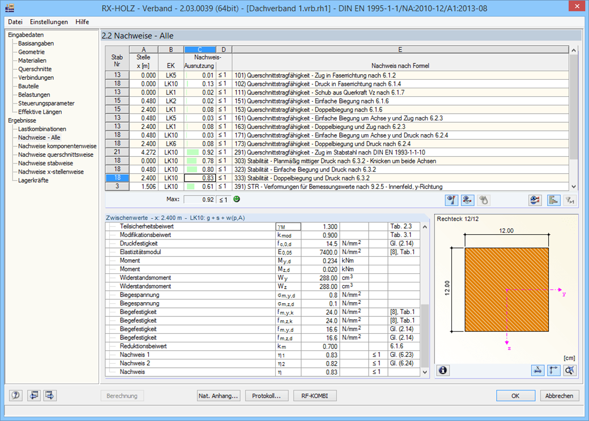Viewport: 589px width, 421px height.
Task: Toggle the dimension display icon in cross-section view
Action: coord(537,370)
